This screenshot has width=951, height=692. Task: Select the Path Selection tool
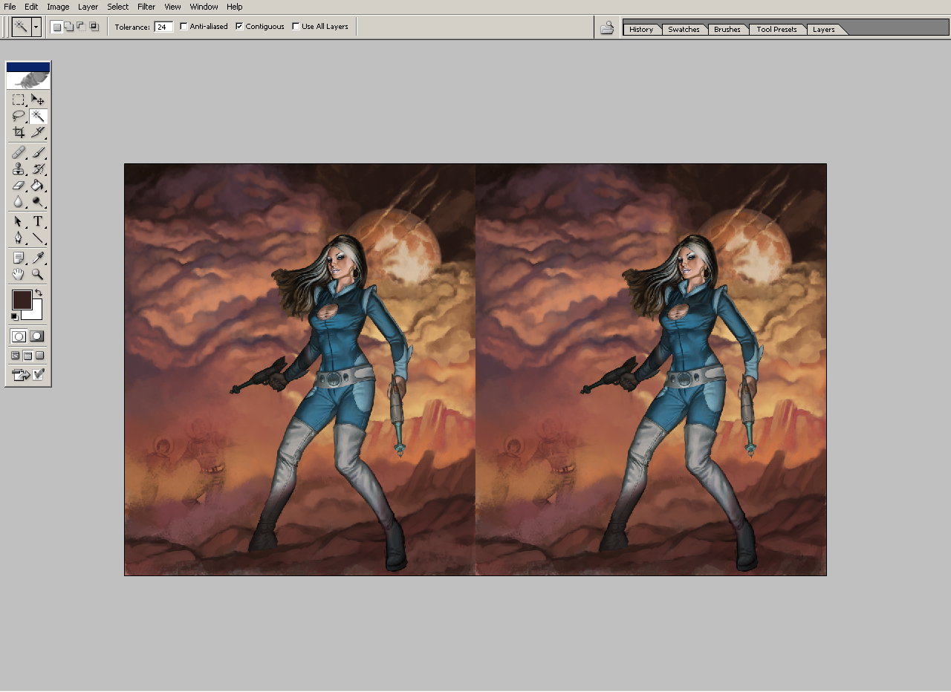point(19,221)
